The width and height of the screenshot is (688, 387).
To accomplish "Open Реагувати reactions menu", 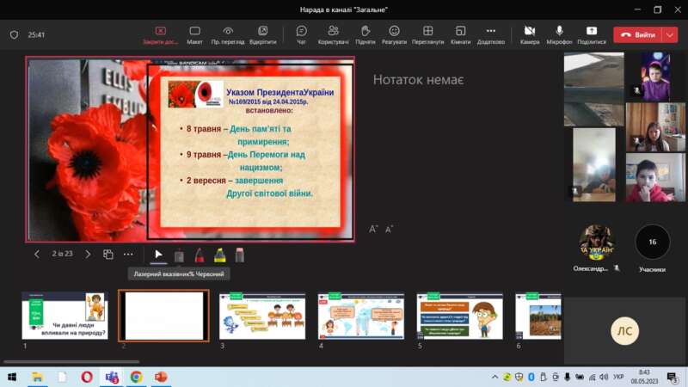I will point(394,34).
